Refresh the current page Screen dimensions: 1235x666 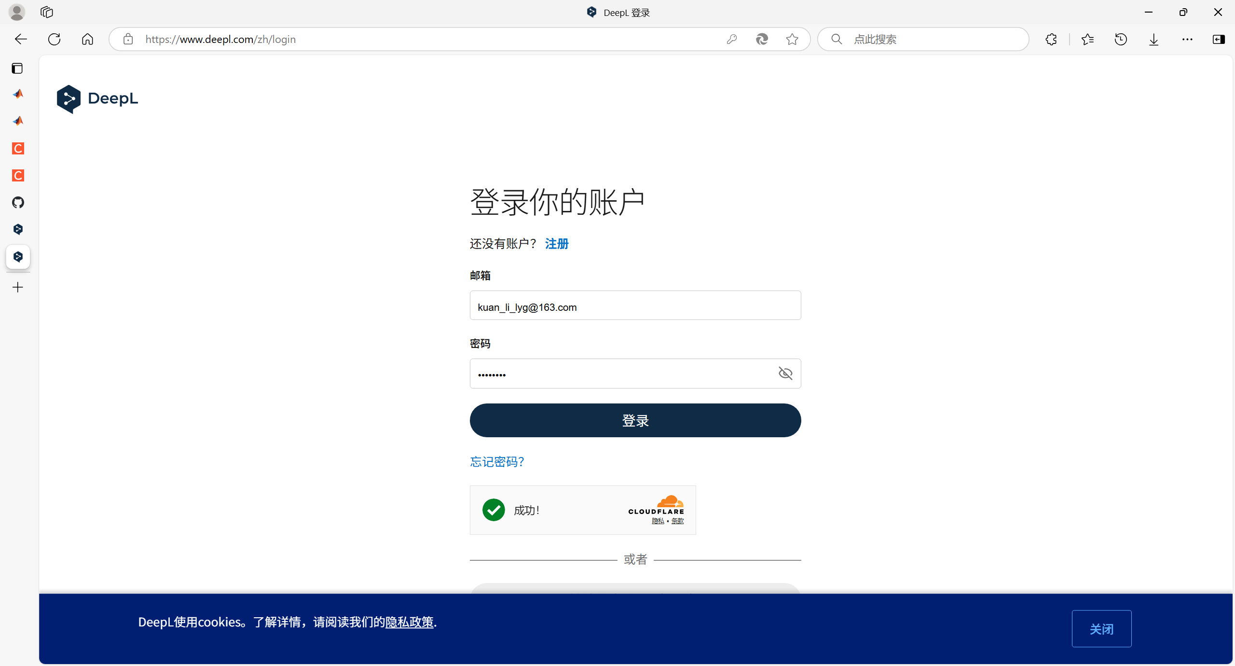(54, 39)
